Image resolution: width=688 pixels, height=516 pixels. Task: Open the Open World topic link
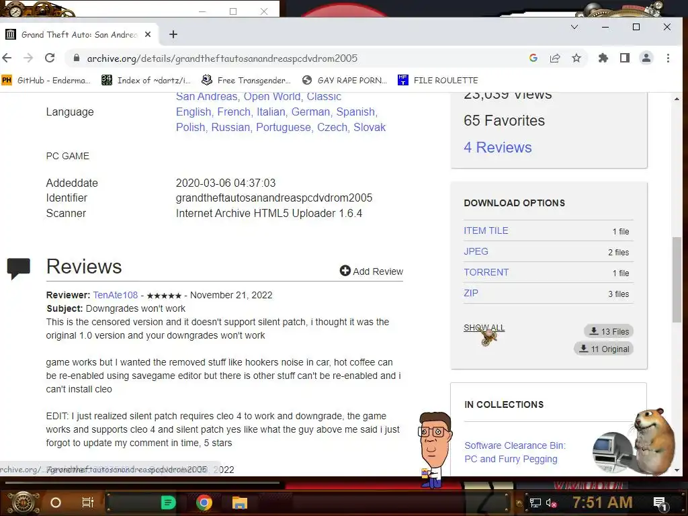(272, 97)
